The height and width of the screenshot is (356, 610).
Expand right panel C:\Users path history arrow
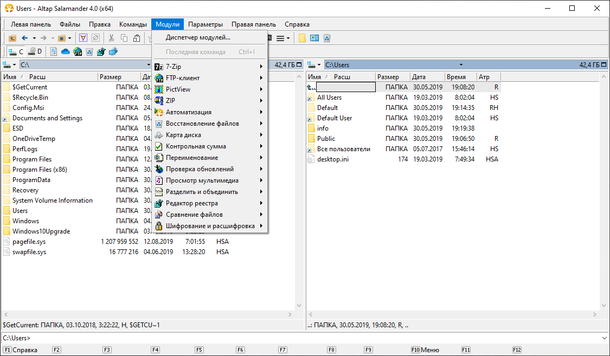coord(461,65)
